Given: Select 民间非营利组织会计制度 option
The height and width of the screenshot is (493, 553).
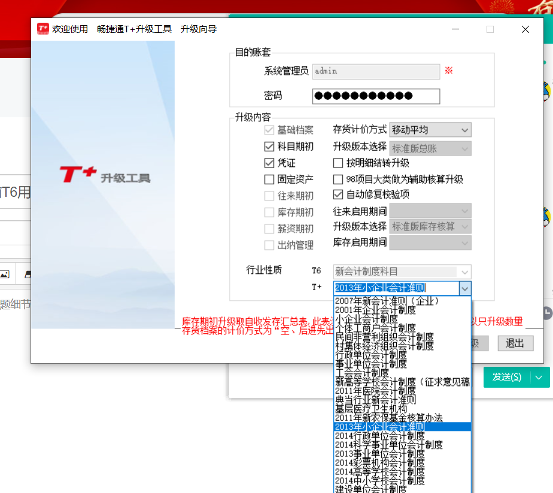Looking at the screenshot, I should tap(402, 337).
